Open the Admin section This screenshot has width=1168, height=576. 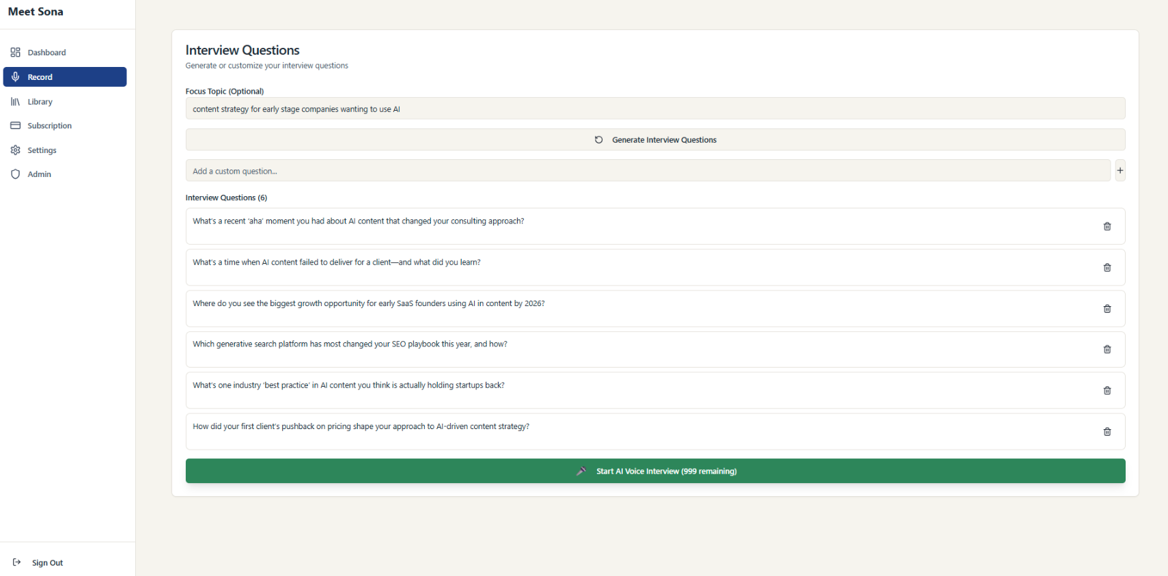pos(65,174)
